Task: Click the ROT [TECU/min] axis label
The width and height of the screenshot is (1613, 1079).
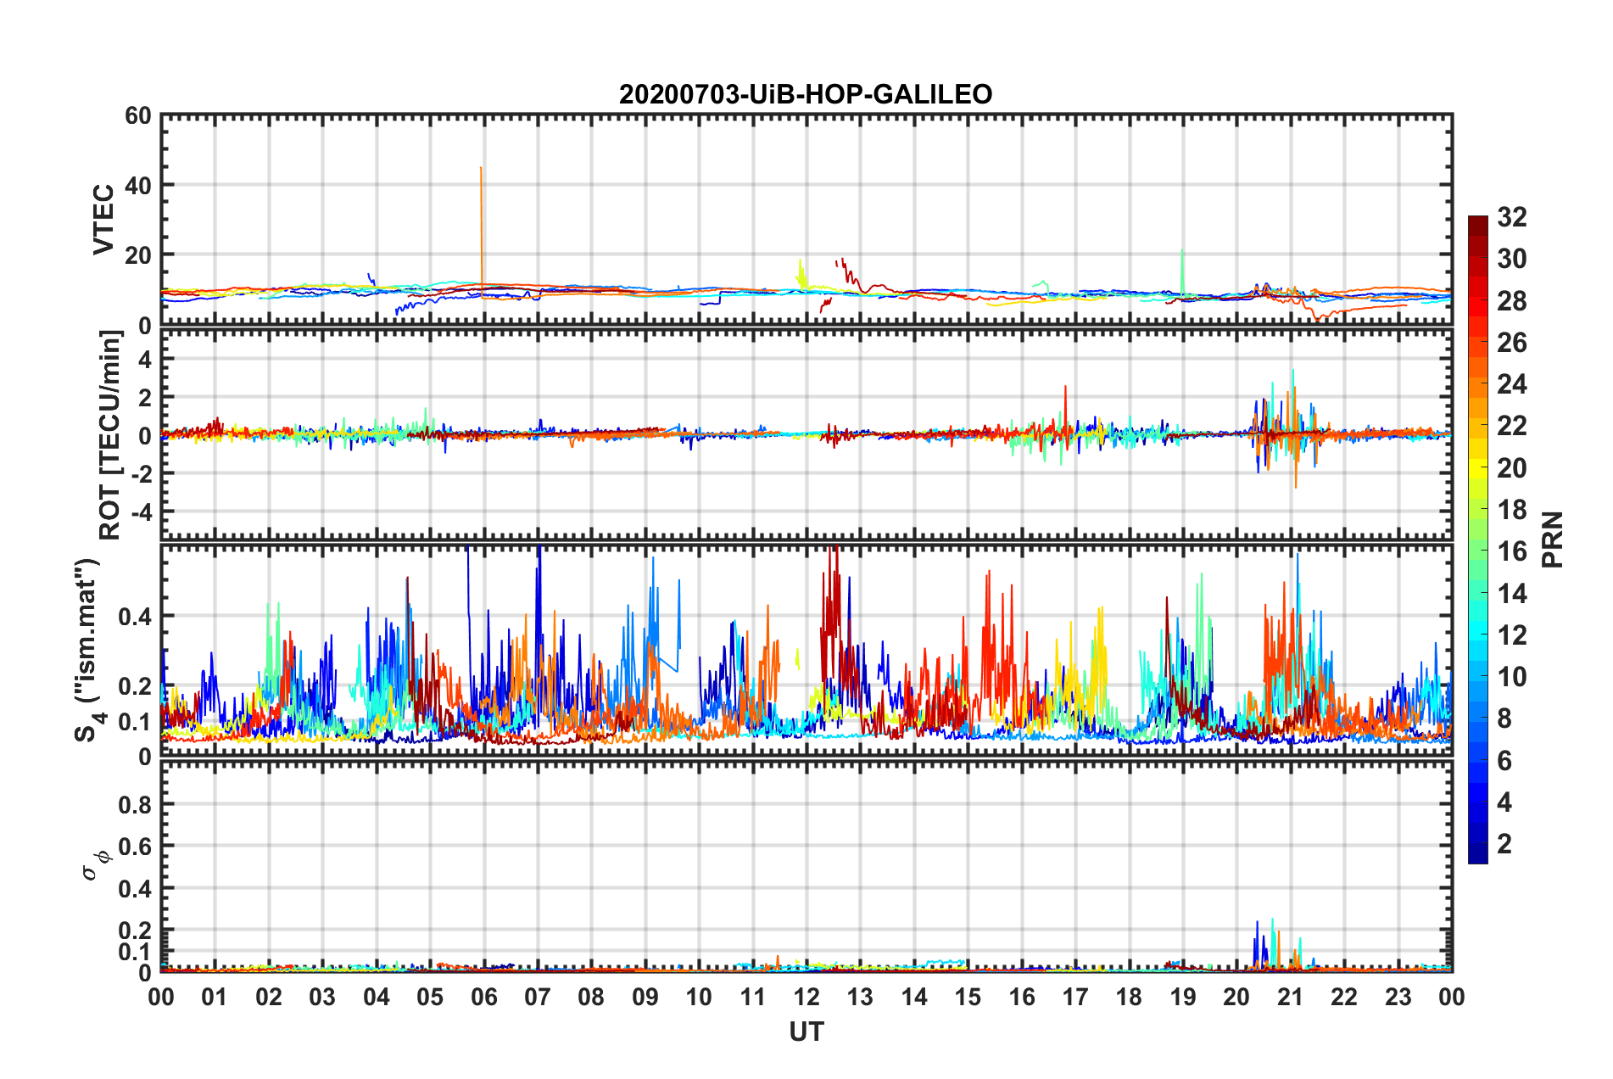Action: click(110, 435)
